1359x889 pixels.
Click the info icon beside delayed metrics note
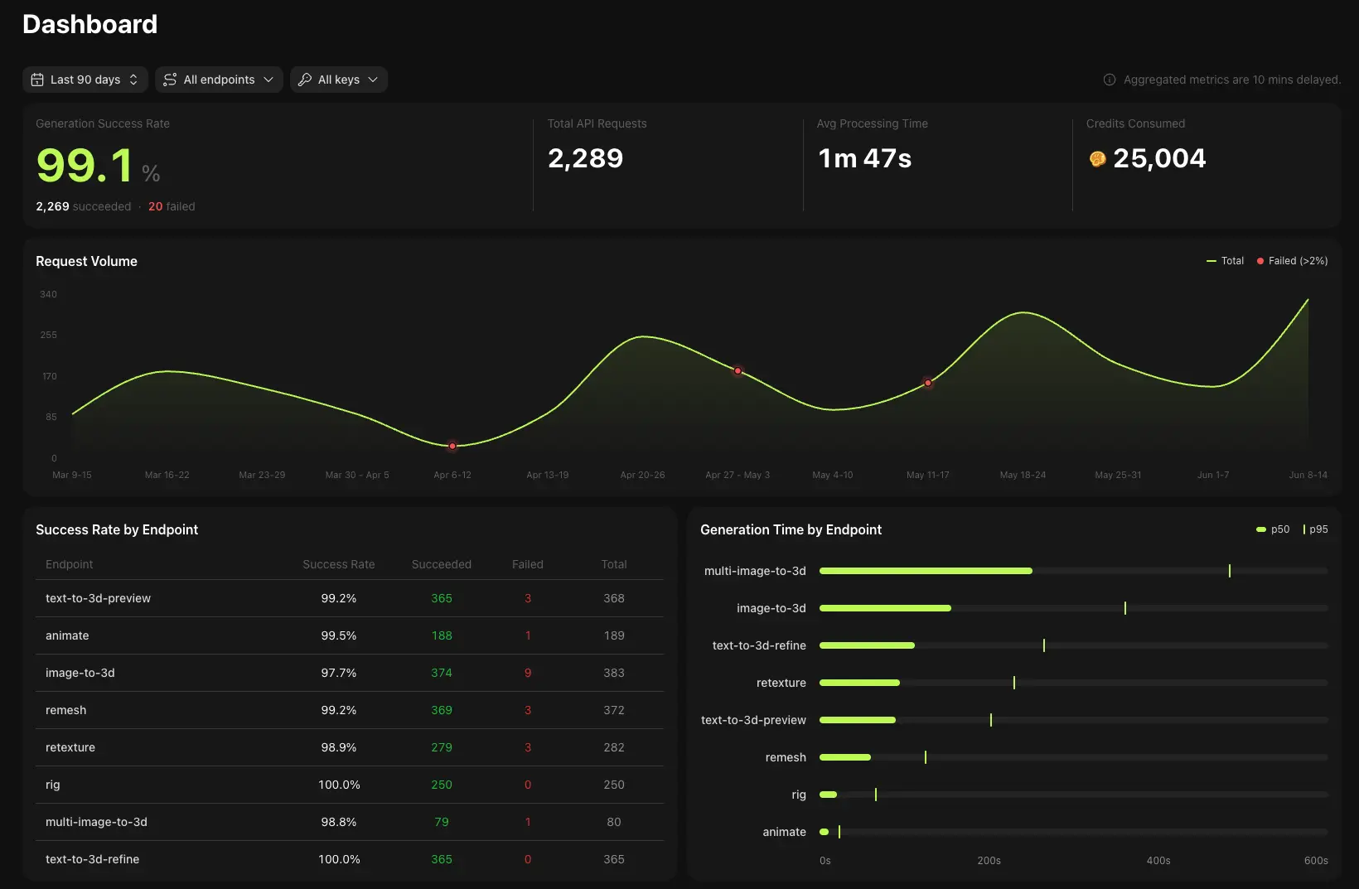pos(1110,80)
